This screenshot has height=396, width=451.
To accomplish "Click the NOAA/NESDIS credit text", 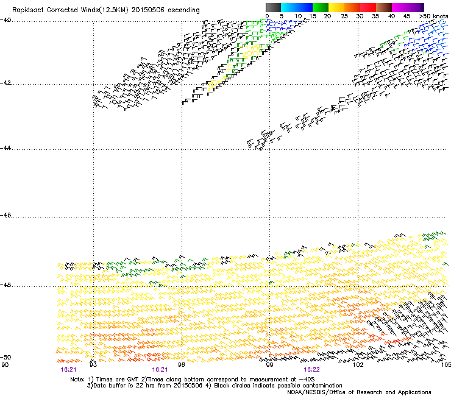I will 359,392.
